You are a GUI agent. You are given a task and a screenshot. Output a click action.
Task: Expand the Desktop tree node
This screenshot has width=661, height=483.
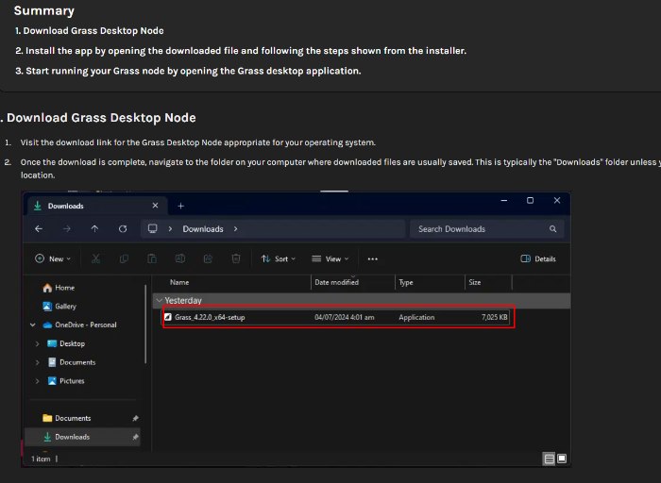point(38,343)
